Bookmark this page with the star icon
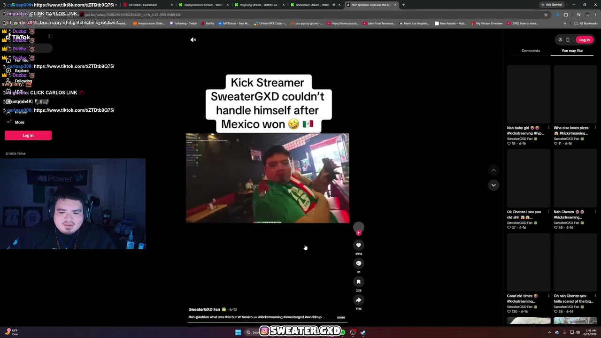The width and height of the screenshot is (601, 338). (x=546, y=15)
